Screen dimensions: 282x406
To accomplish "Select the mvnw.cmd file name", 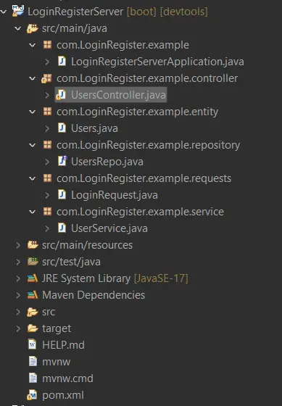I will tap(67, 378).
